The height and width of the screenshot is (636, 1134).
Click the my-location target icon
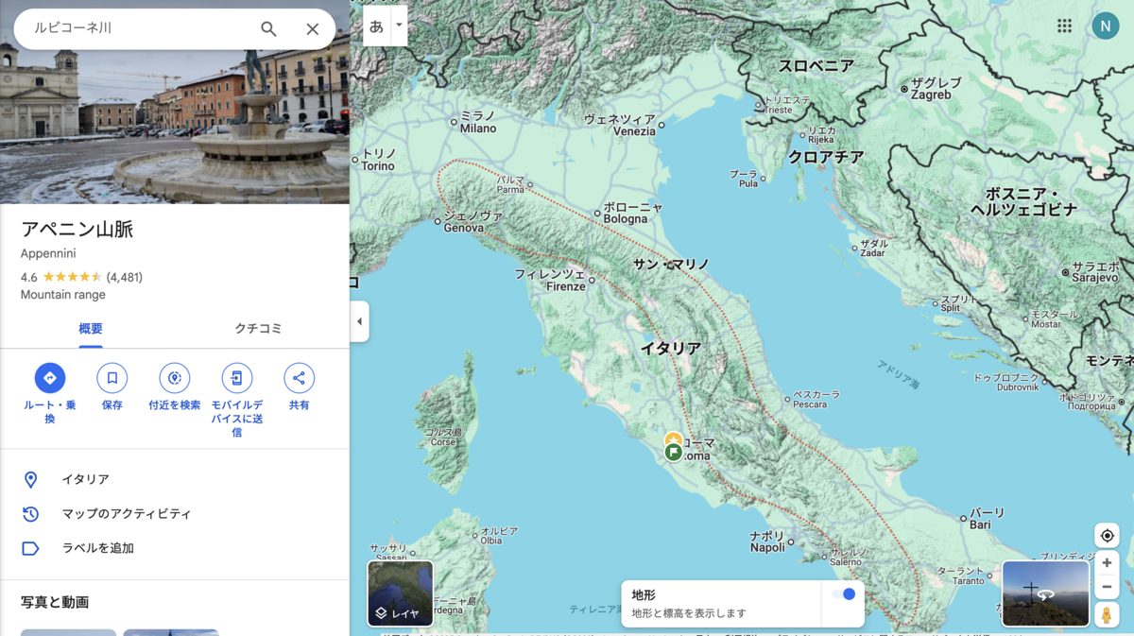(x=1107, y=535)
